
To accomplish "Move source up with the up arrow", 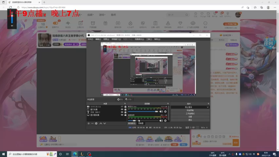I will pos(101,124).
